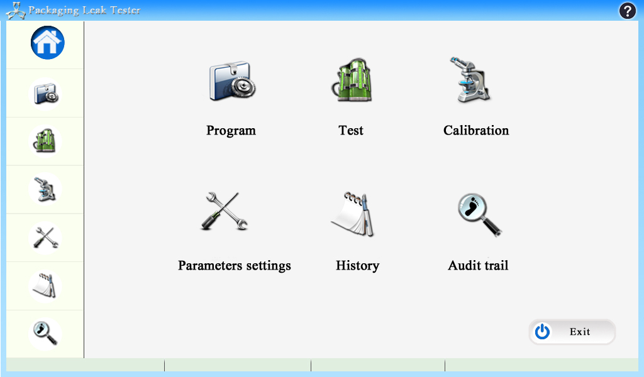This screenshot has height=377, width=644.
Task: Click the Help question mark icon
Action: tap(627, 11)
